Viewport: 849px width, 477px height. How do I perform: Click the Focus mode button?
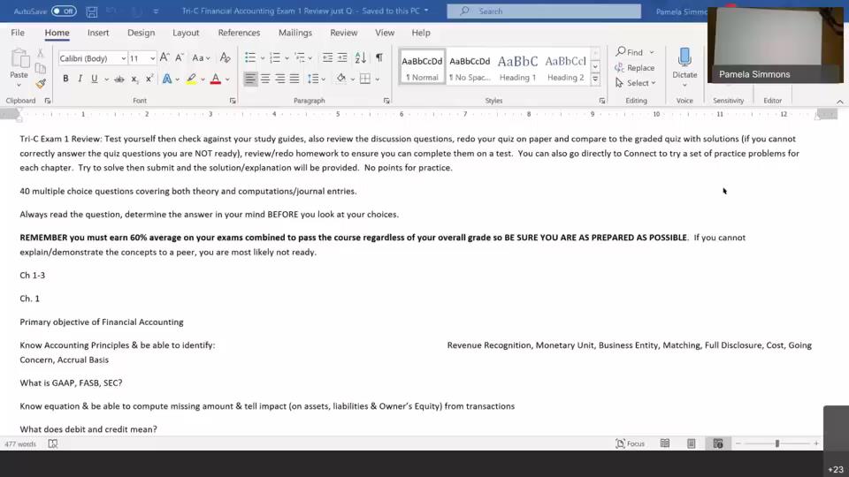(631, 443)
